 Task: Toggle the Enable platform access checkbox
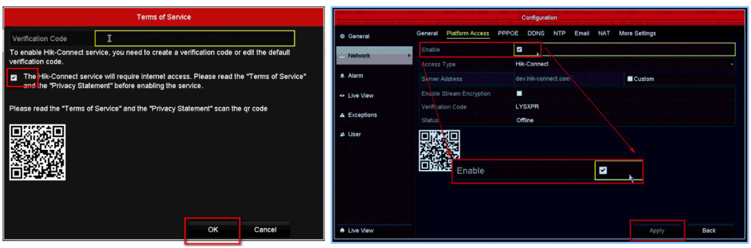519,50
